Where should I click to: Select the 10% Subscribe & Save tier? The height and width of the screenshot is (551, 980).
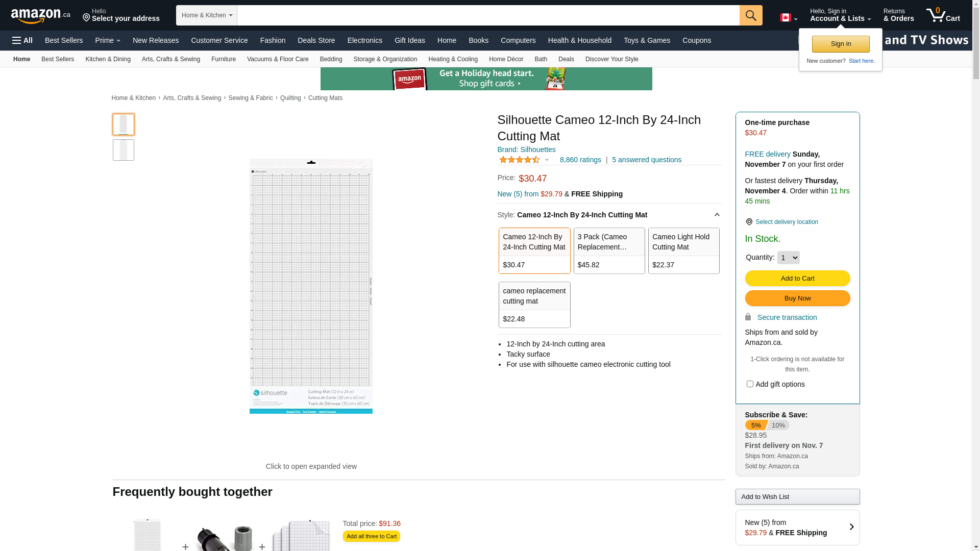778,425
